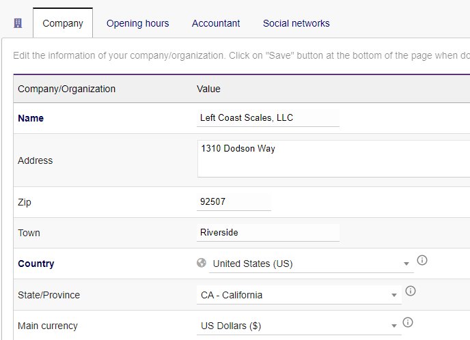470x340 pixels.
Task: Expand the Main currency dropdown arrow
Action: pos(394,326)
